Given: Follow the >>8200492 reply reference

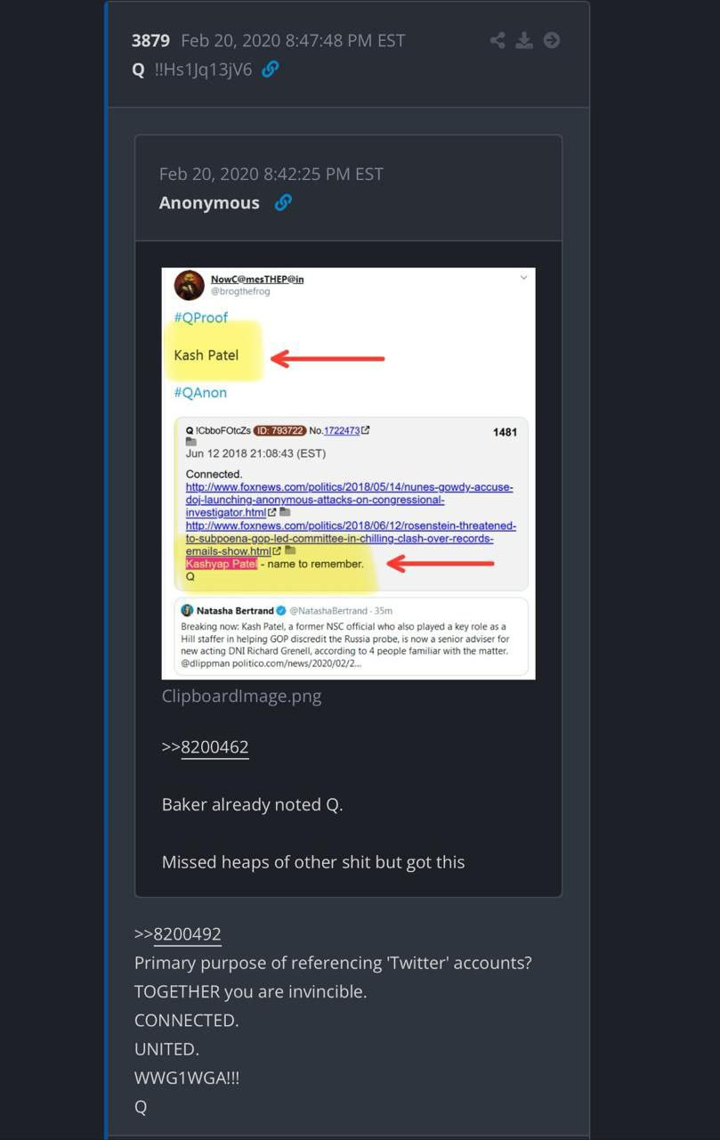Looking at the screenshot, I should click(x=178, y=934).
